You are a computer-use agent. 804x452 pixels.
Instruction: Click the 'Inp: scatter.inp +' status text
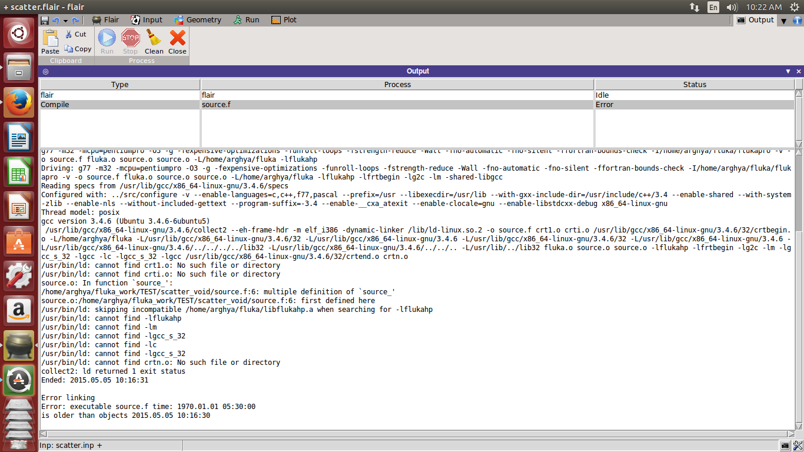(71, 446)
